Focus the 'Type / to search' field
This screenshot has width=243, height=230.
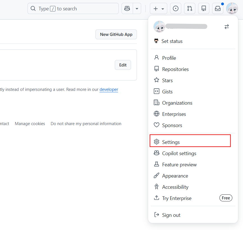point(73,8)
